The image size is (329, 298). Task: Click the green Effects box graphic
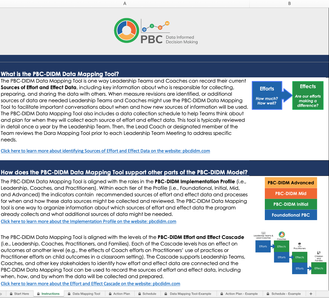(x=308, y=95)
